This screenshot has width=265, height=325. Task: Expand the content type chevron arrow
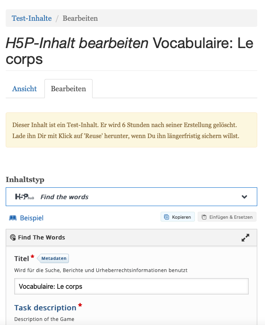coord(244,197)
